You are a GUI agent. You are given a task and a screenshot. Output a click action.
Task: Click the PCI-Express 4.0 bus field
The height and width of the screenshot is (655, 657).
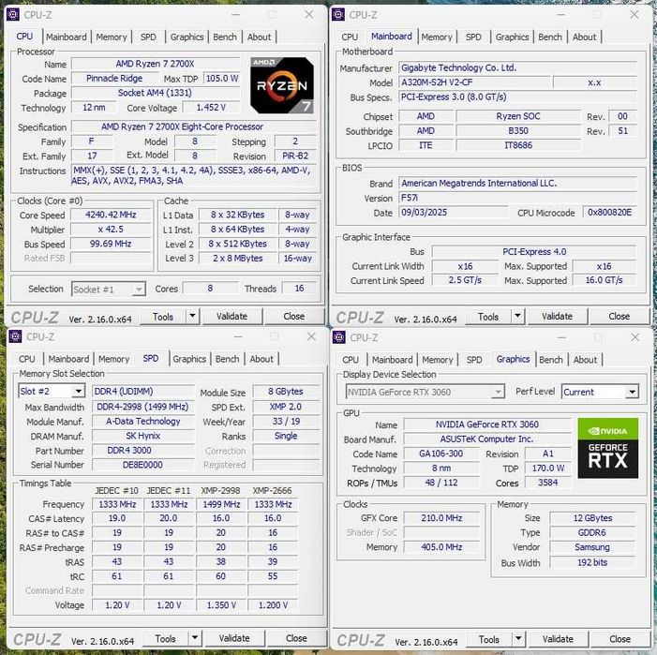pos(534,252)
